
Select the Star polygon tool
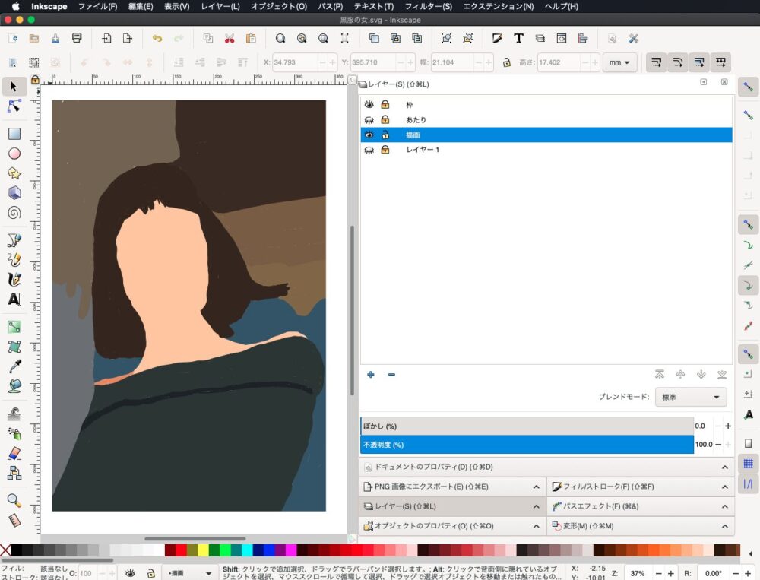(x=14, y=173)
